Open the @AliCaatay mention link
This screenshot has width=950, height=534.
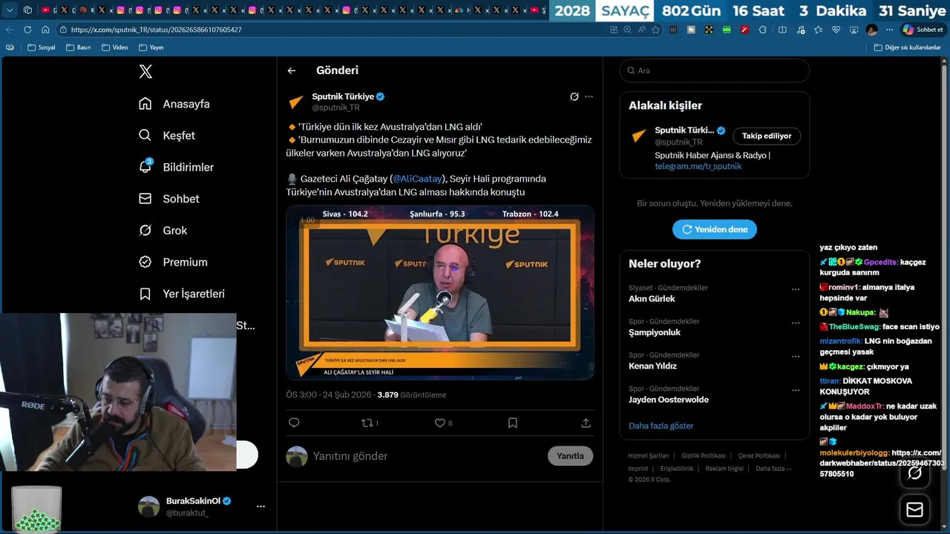[417, 179]
